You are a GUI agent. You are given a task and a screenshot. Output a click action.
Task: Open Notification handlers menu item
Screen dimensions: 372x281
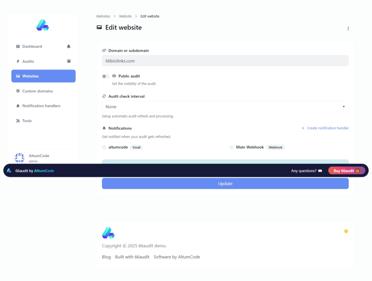click(x=41, y=106)
